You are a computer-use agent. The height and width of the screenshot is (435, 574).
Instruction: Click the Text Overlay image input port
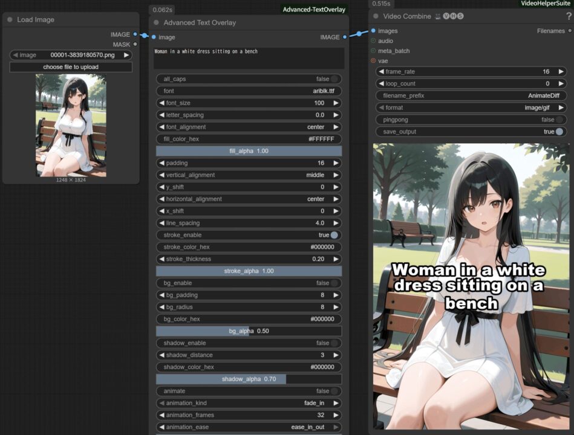[x=154, y=37]
